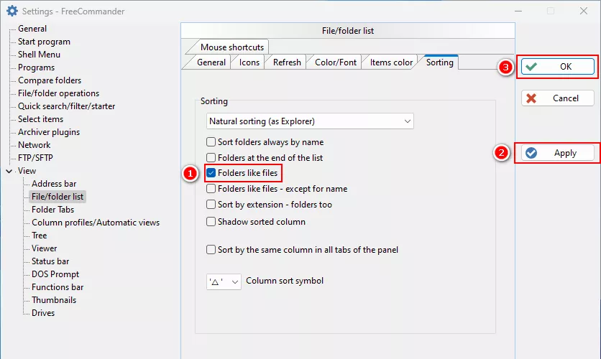
Task: Switch to the Refresh tab
Action: 287,62
